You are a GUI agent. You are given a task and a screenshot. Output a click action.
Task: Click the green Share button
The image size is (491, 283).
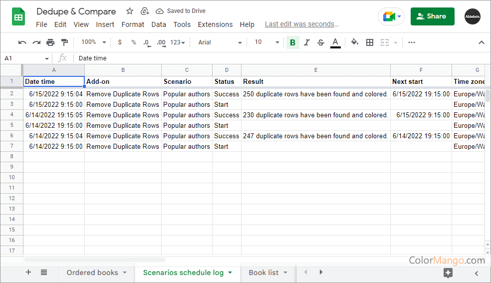pos(432,16)
